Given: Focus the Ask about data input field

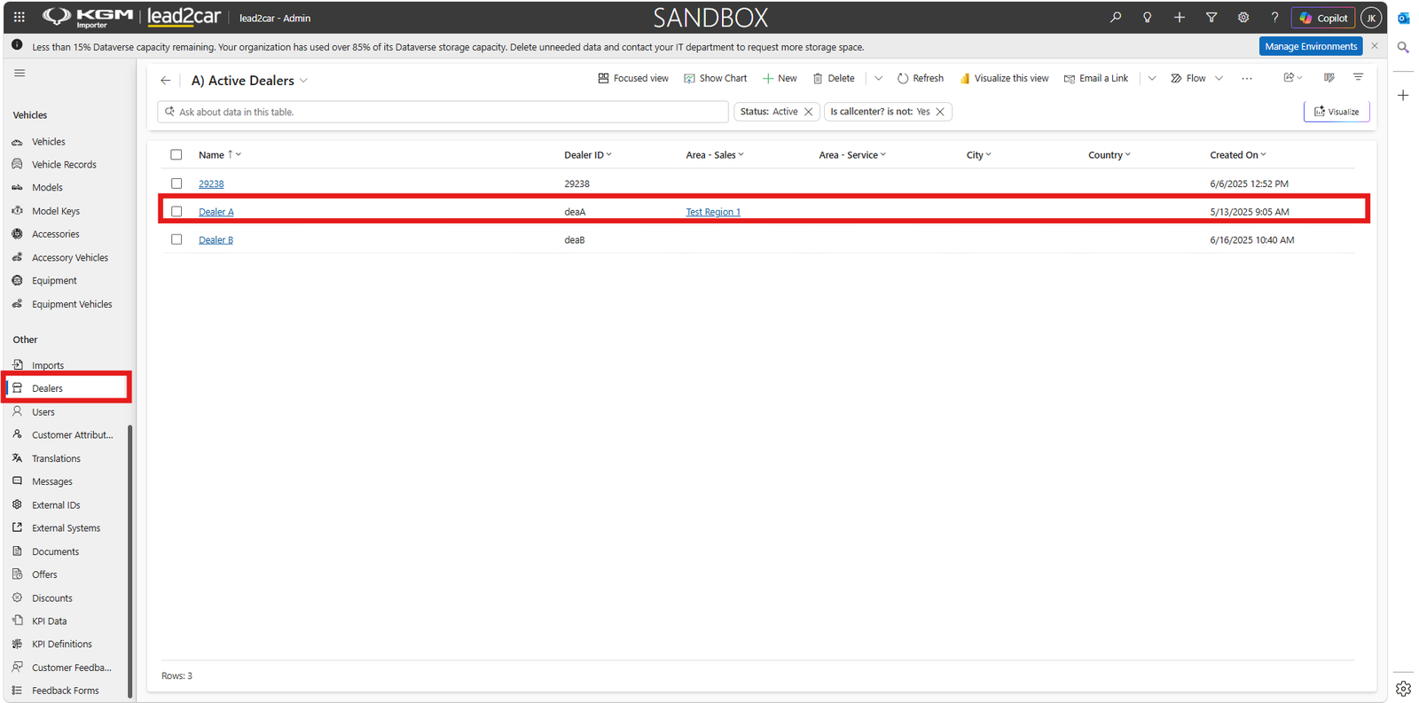Looking at the screenshot, I should (443, 112).
